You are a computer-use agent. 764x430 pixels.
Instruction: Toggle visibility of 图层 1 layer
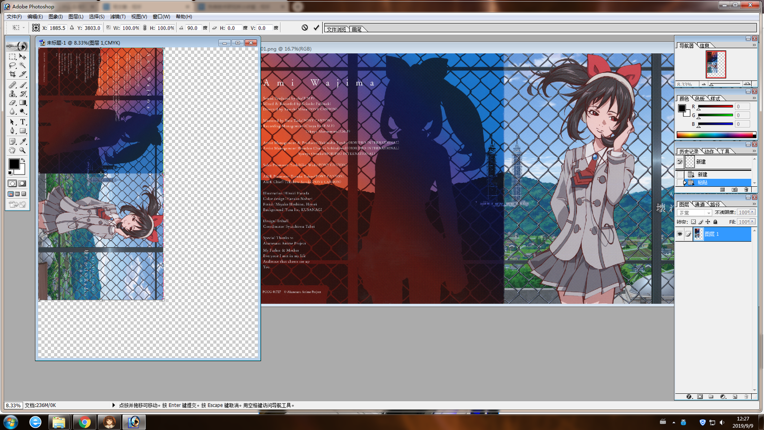coord(680,234)
